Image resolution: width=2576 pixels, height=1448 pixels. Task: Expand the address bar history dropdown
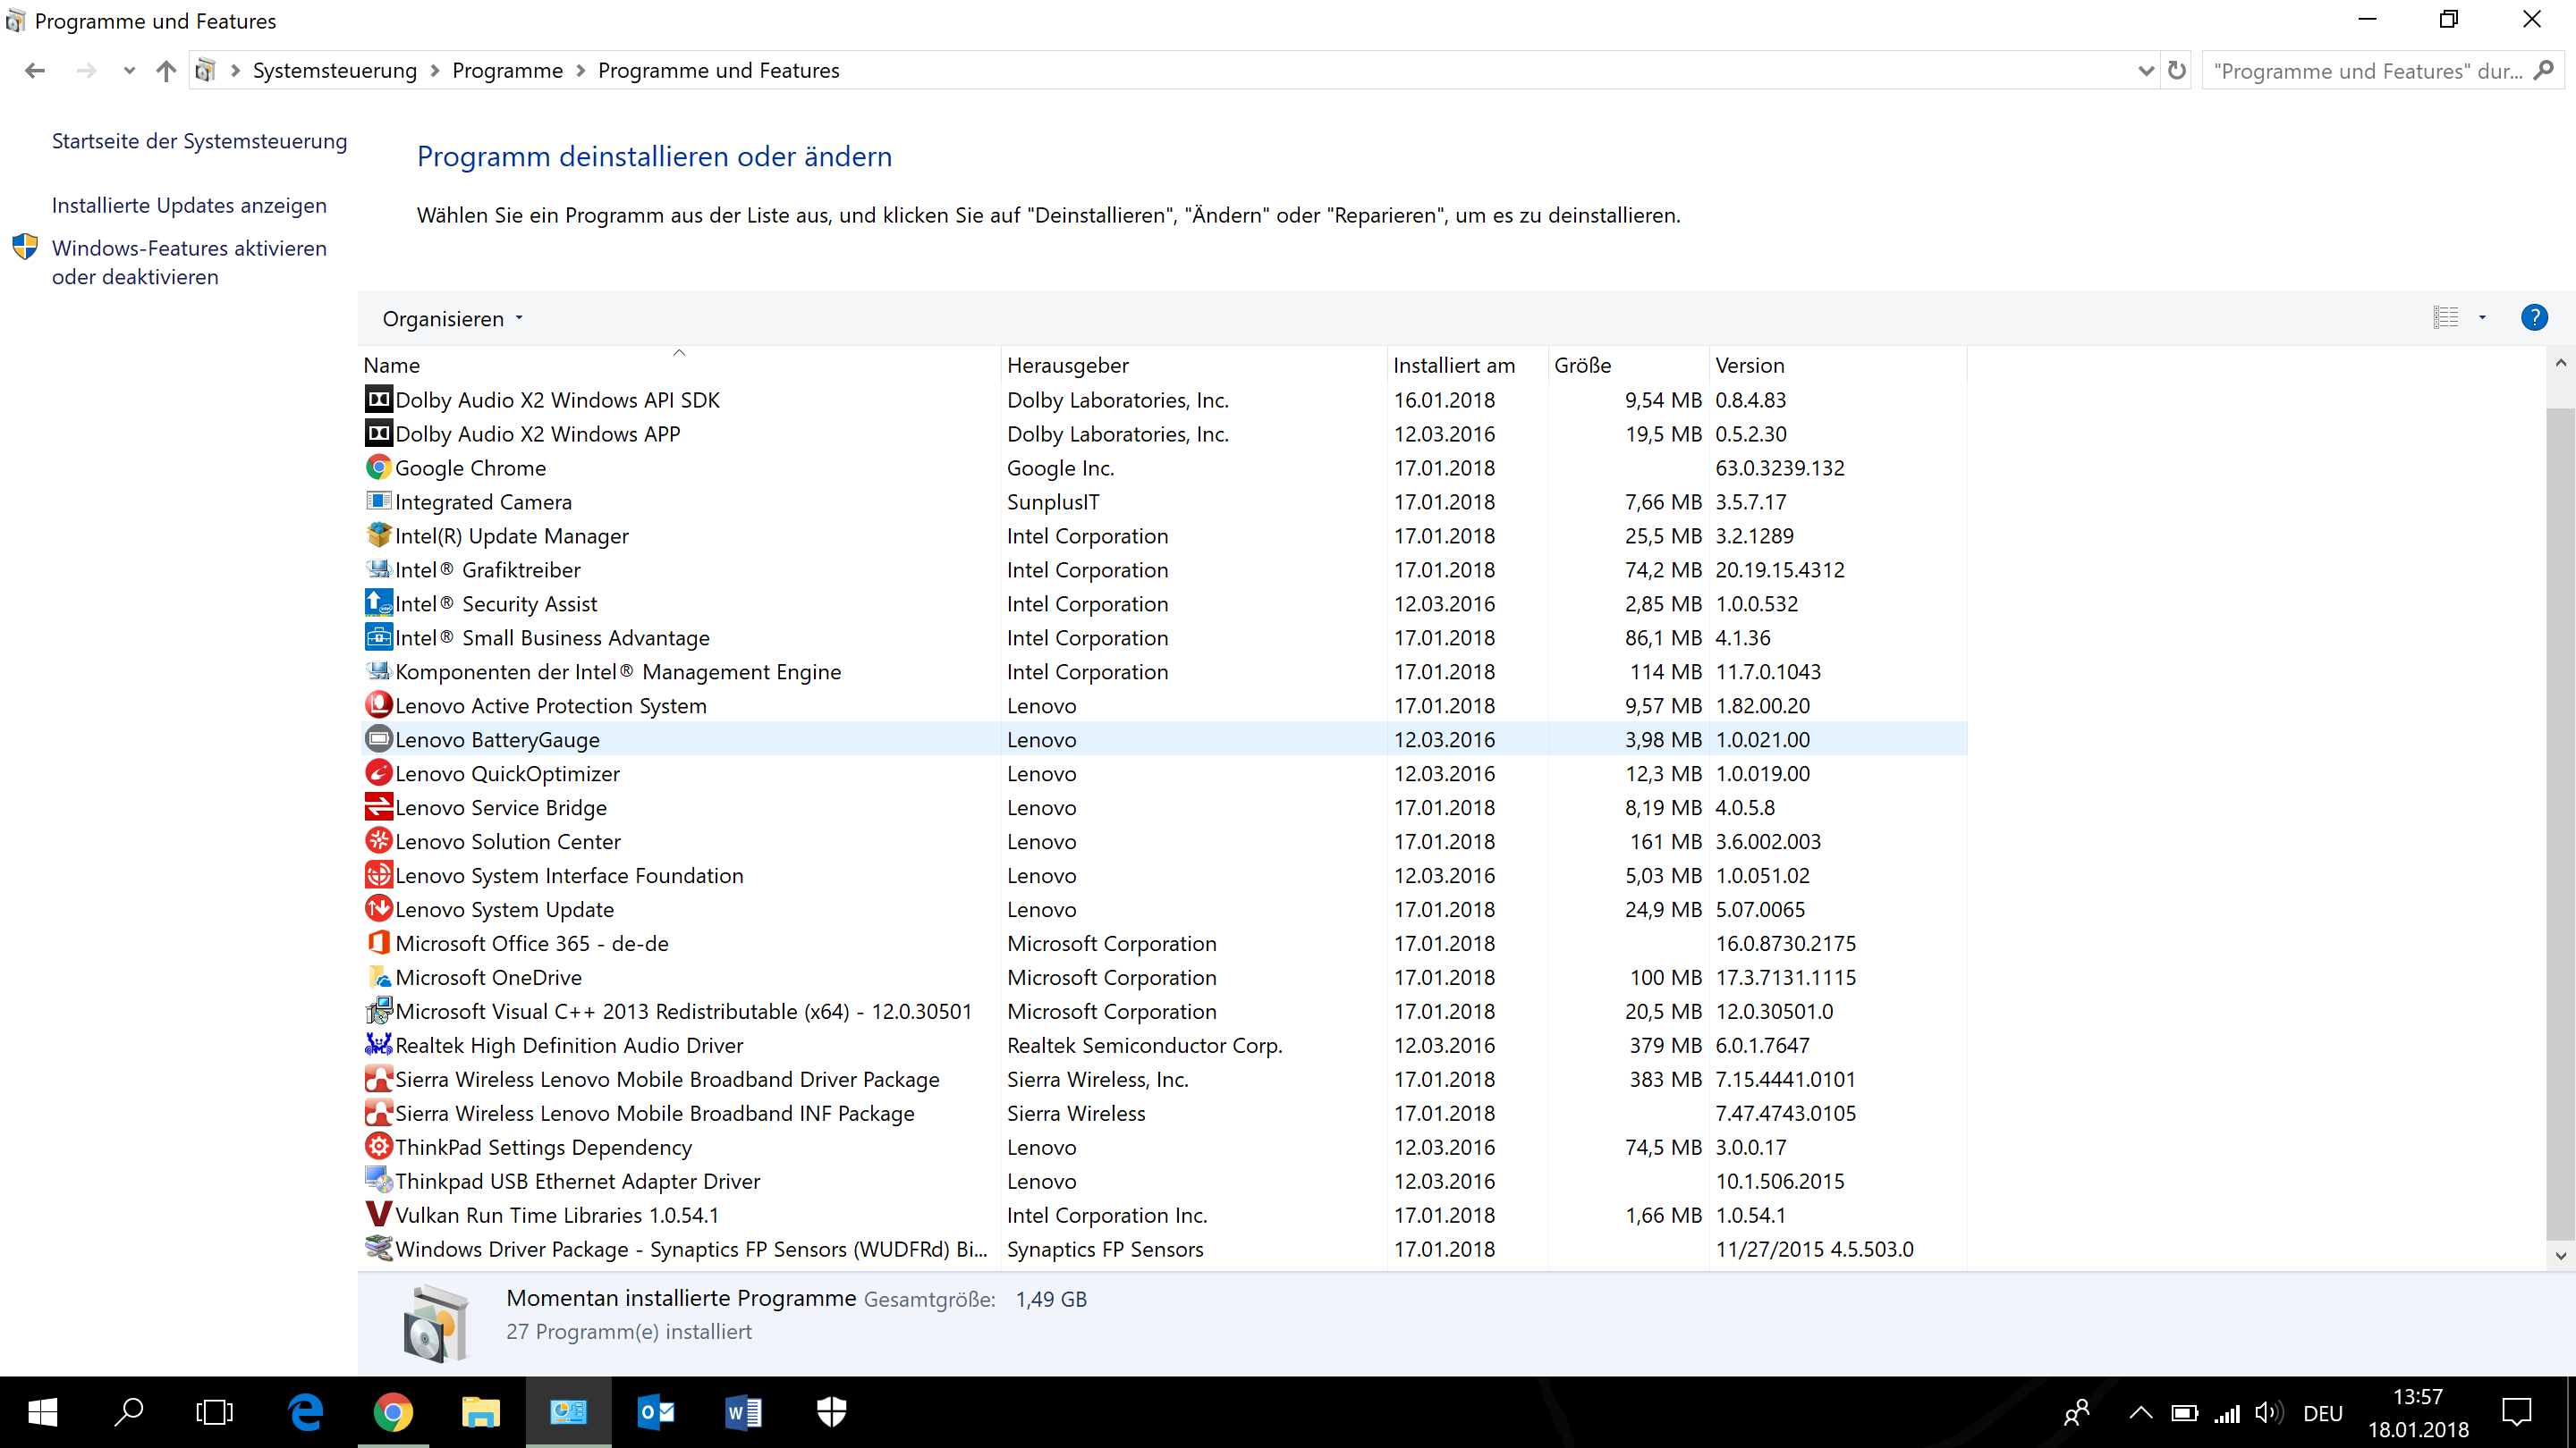pos(2144,71)
